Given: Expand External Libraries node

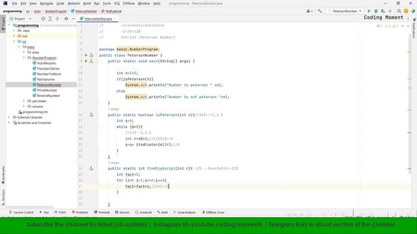Looking at the screenshot, I should pos(9,117).
